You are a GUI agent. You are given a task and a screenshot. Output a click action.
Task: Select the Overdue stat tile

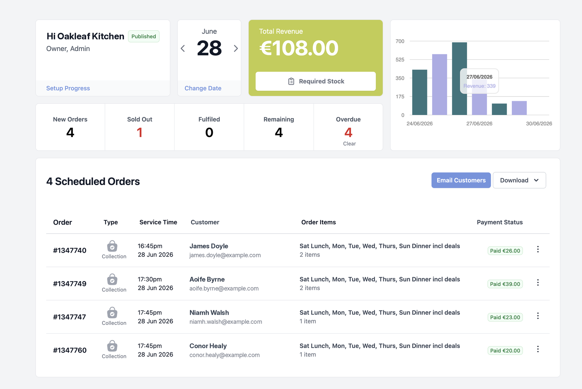pos(348,127)
